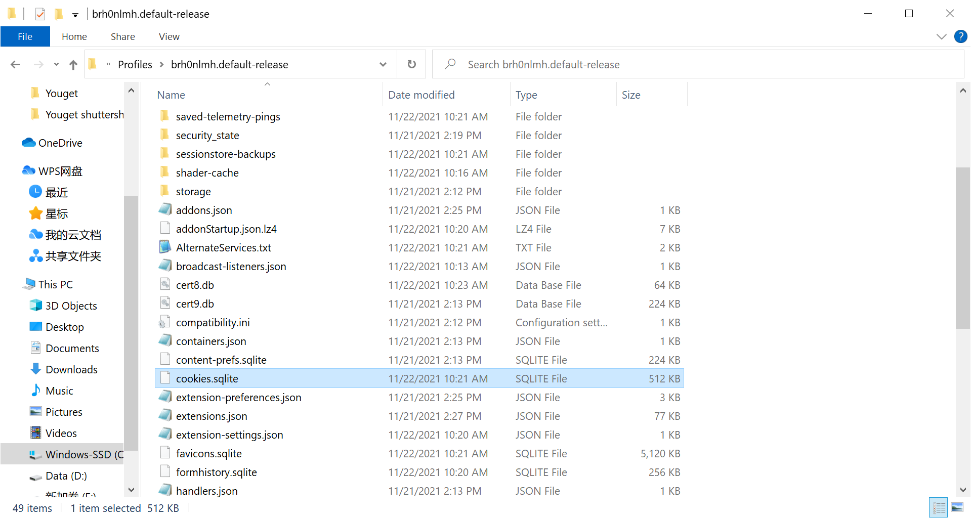Expand the address bar history dropdown

(x=383, y=64)
